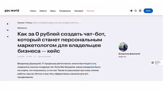Open the Политика обработки данных widget

157,63
